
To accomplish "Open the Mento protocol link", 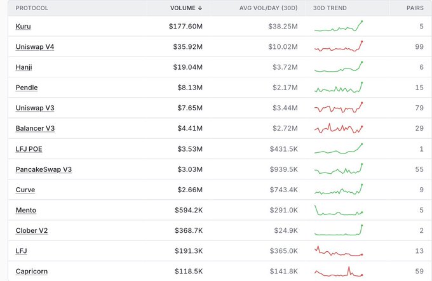I will click(x=26, y=210).
